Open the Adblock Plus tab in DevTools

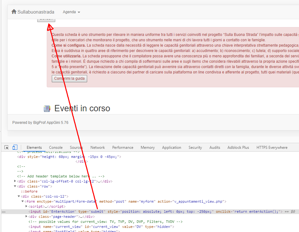238,148
